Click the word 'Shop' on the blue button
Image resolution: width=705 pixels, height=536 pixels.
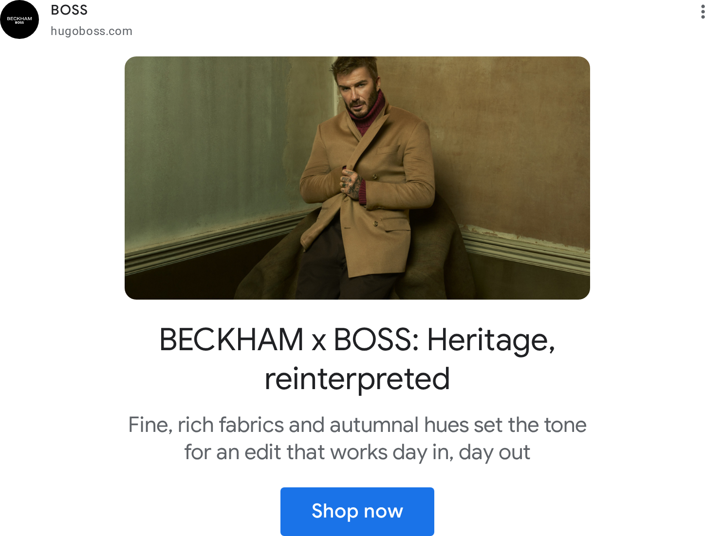[335, 511]
